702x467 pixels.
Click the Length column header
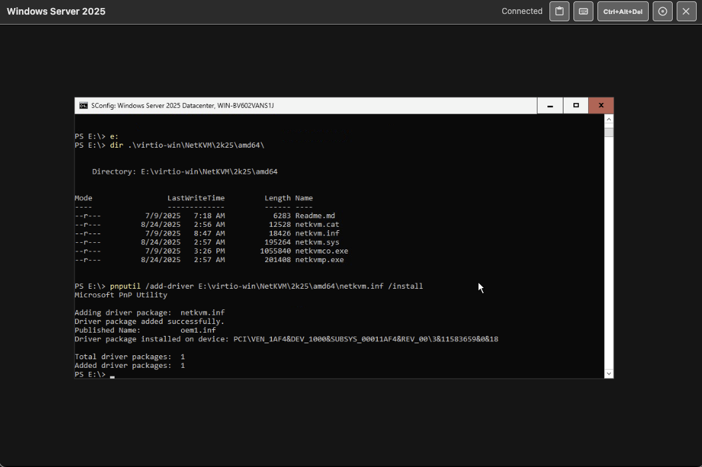(x=278, y=198)
